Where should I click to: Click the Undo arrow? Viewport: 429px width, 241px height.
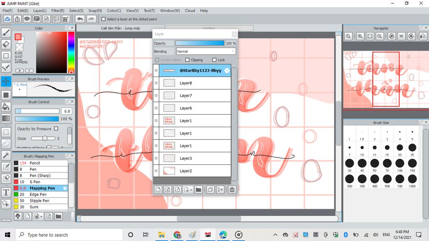click(80, 19)
